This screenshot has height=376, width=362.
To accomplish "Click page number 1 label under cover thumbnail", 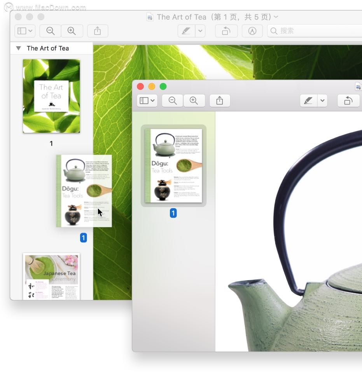I will (51, 143).
